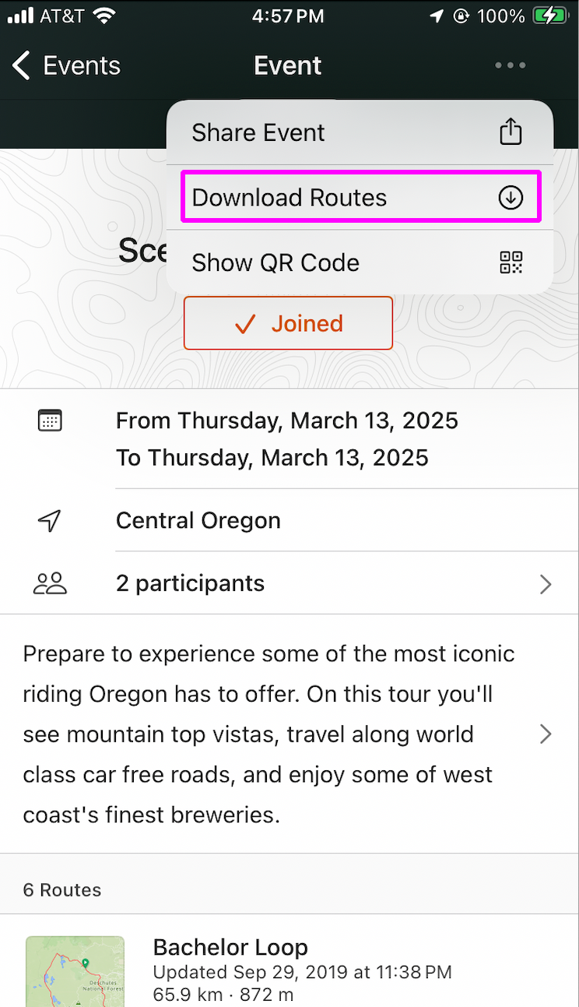Tap the Central Oregon location row
Viewport: 579px width, 1007px height.
click(289, 520)
